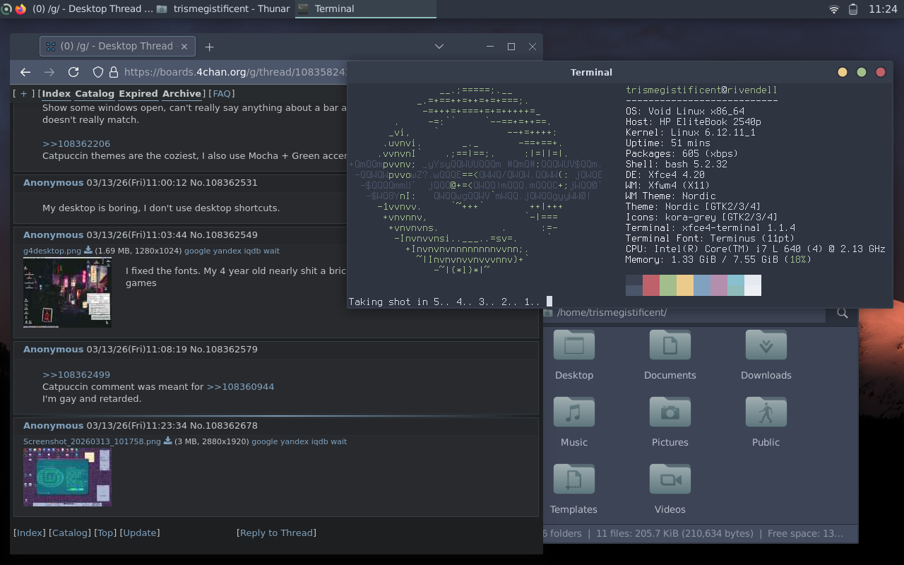Click the site security padlock icon
Screen dimensions: 904x565
pos(113,72)
